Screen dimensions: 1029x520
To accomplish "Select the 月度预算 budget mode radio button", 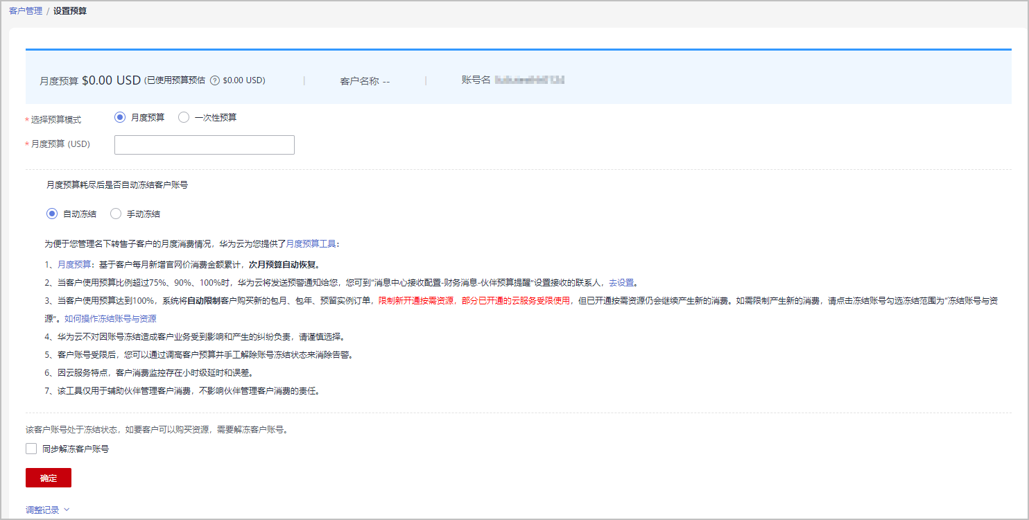I will (x=120, y=116).
